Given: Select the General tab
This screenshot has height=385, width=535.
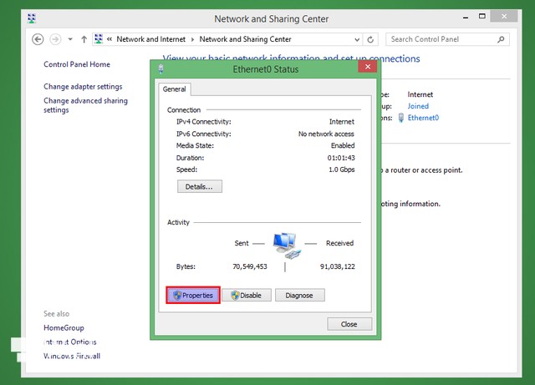Looking at the screenshot, I should [175, 89].
